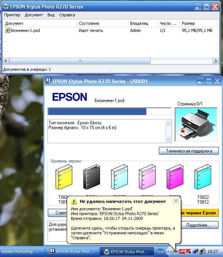Screen dimensions: 223x257
Task: Click the safely remove hardware tray icon
Action: pos(202,251)
